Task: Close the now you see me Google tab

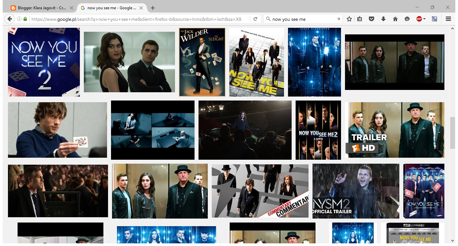Action: [x=141, y=8]
